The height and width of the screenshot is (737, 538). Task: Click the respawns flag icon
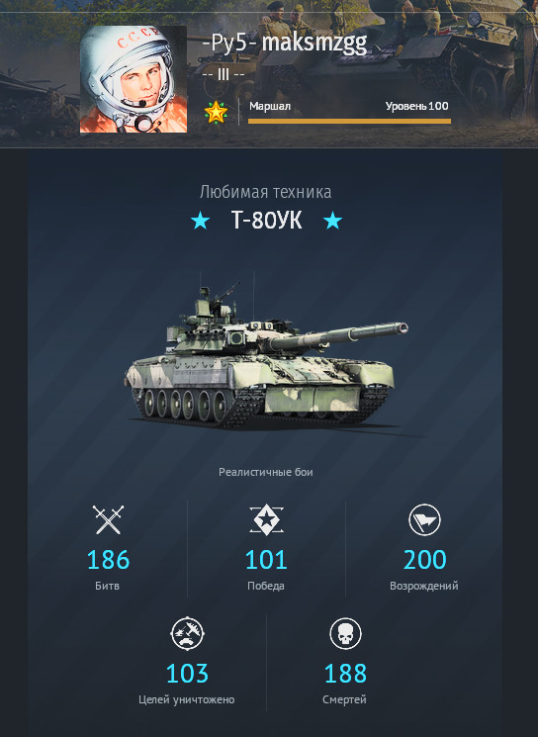tap(424, 519)
